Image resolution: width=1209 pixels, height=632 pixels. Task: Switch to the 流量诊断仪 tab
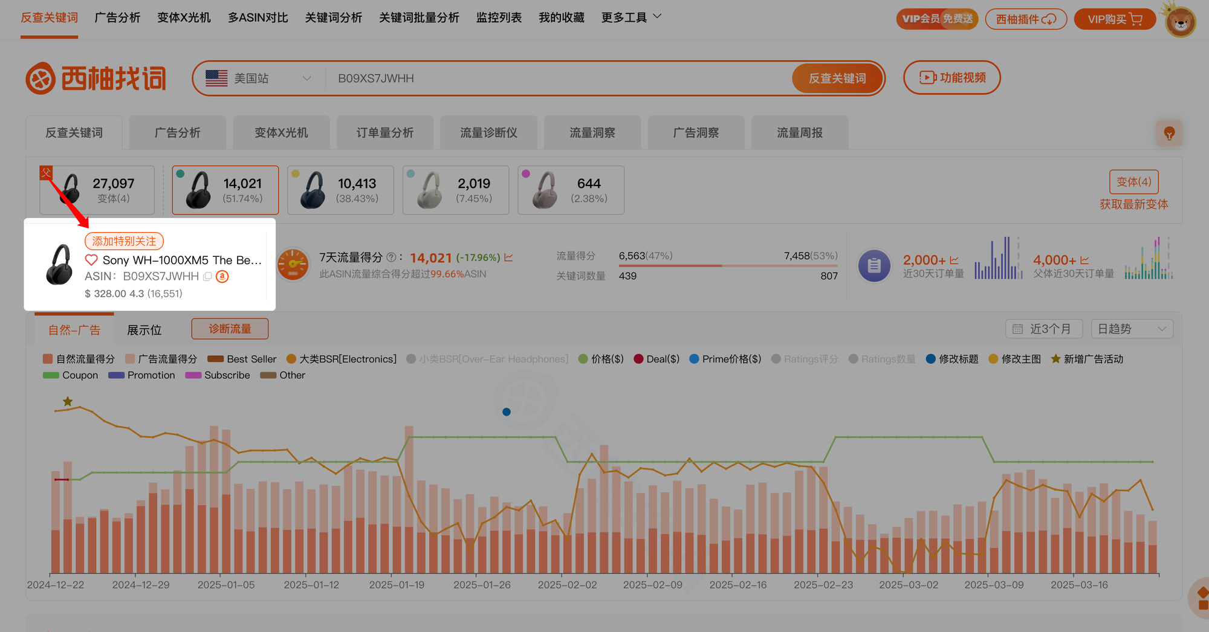(x=488, y=132)
